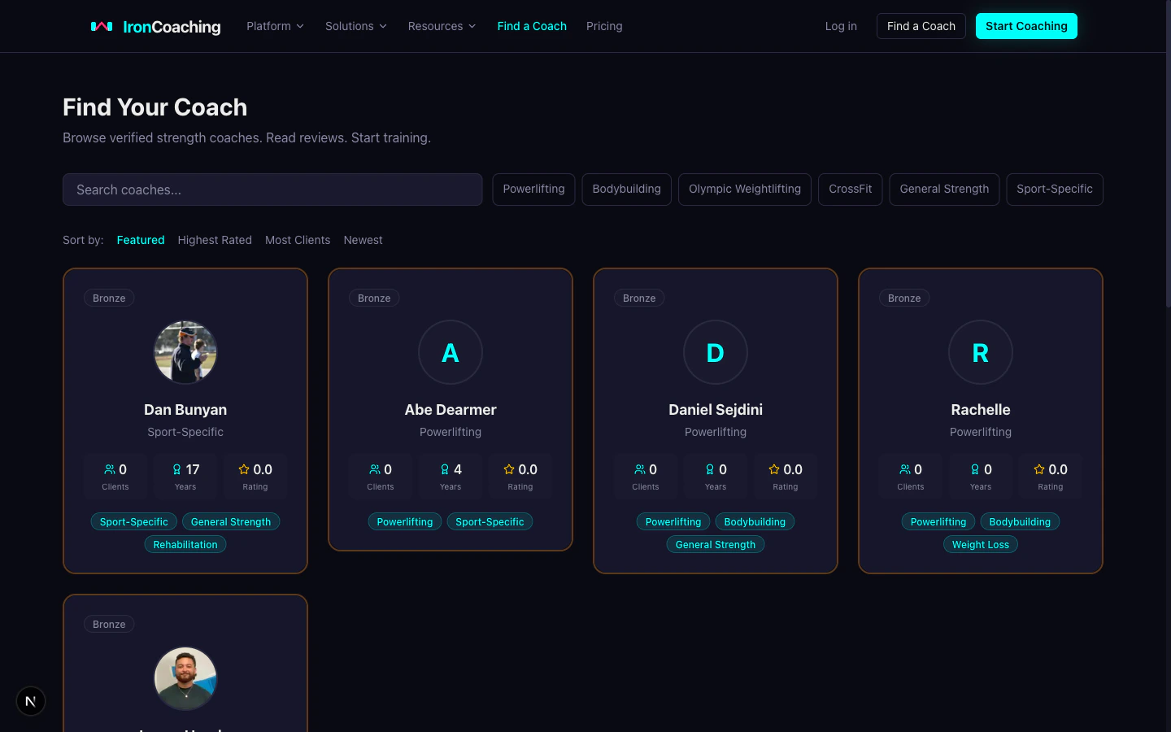
Task: Toggle the CrossFit filter chip
Action: click(x=850, y=189)
